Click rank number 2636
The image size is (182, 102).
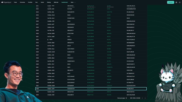coord(37,52)
